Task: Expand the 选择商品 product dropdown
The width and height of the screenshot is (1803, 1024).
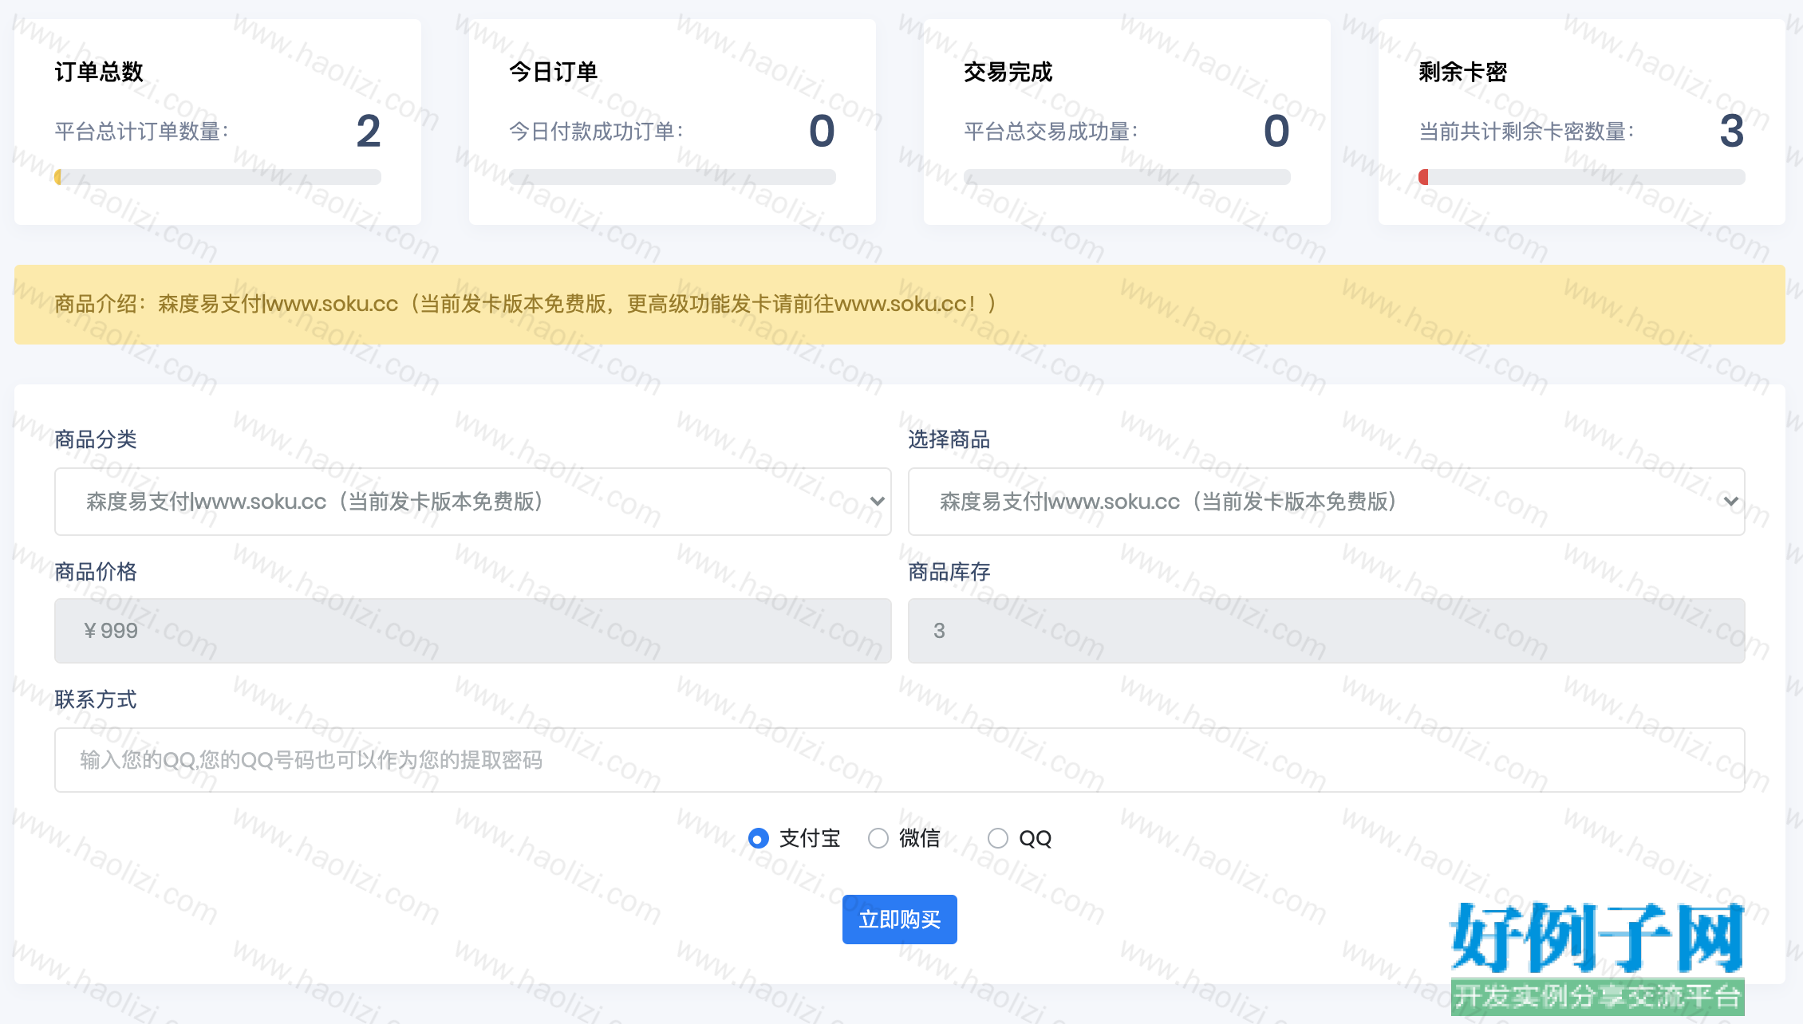Action: [x=1327, y=502]
